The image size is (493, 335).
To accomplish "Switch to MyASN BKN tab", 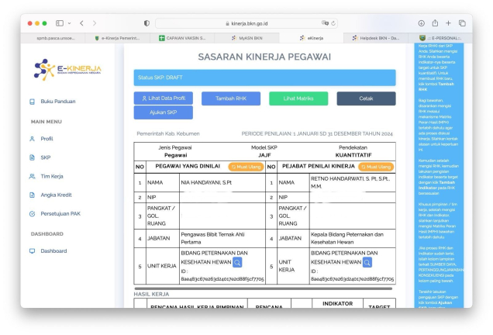I will [x=246, y=38].
